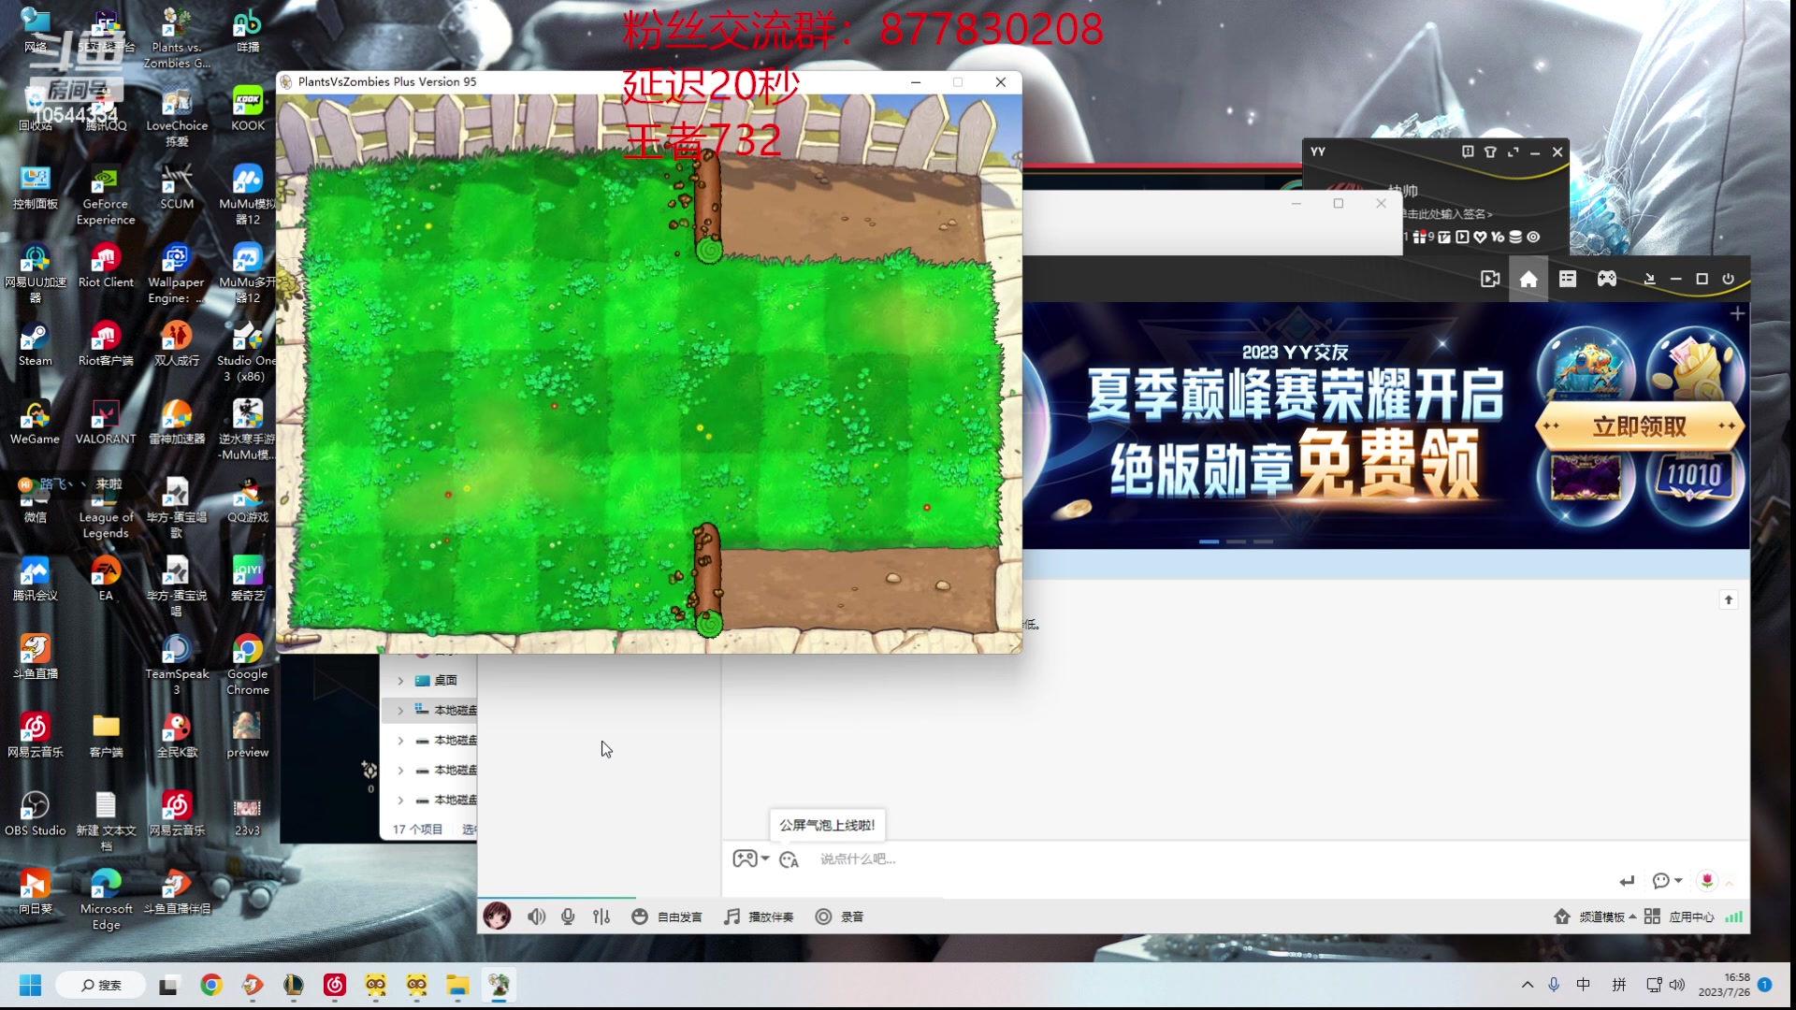The width and height of the screenshot is (1796, 1010).
Task: Open the YY skin shirt icon
Action: click(x=1490, y=152)
